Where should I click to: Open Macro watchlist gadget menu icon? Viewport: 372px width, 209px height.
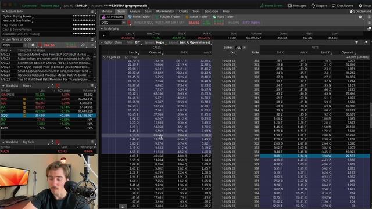click(x=92, y=86)
